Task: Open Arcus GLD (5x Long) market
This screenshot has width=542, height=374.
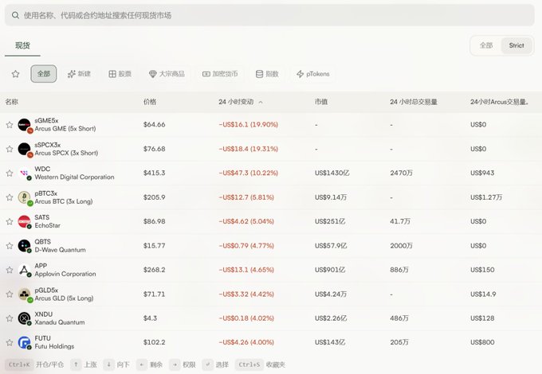Action: [x=64, y=298]
